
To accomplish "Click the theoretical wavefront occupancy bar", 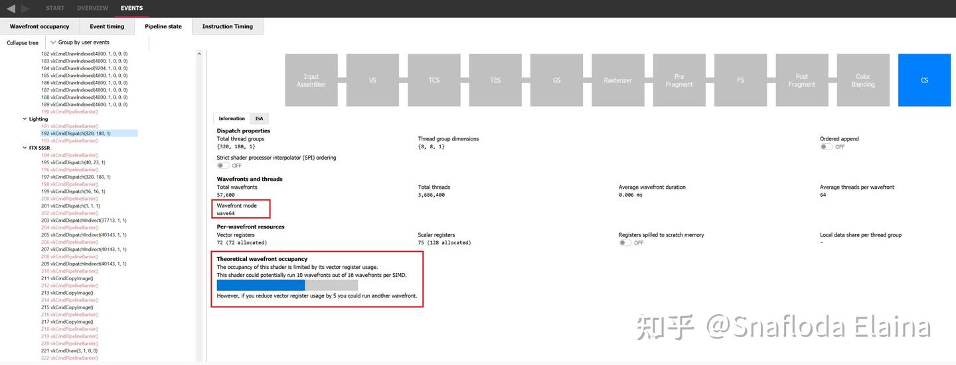I will coord(287,285).
